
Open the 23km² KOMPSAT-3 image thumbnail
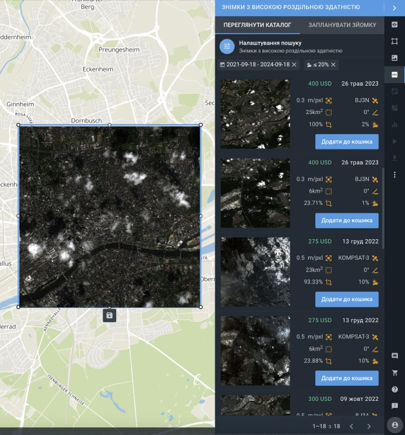[255, 272]
